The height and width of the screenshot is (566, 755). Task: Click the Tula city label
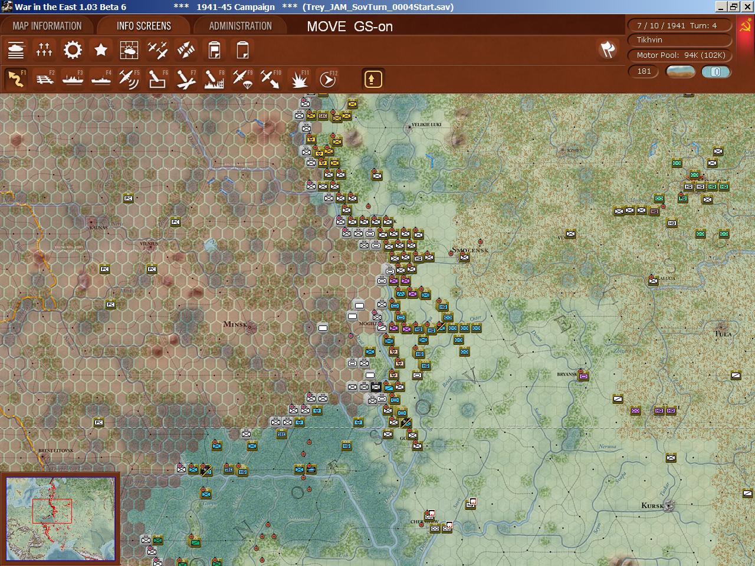(723, 334)
